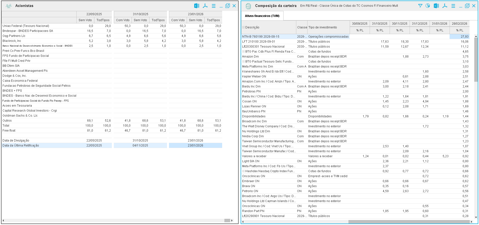Select the 'LFT 210100 2028-09-01' asset row
The image size is (479, 225).
click(355, 42)
